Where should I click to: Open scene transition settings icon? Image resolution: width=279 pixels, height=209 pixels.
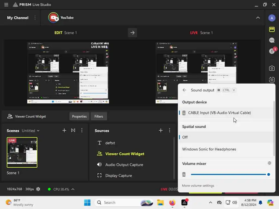(x=73, y=130)
